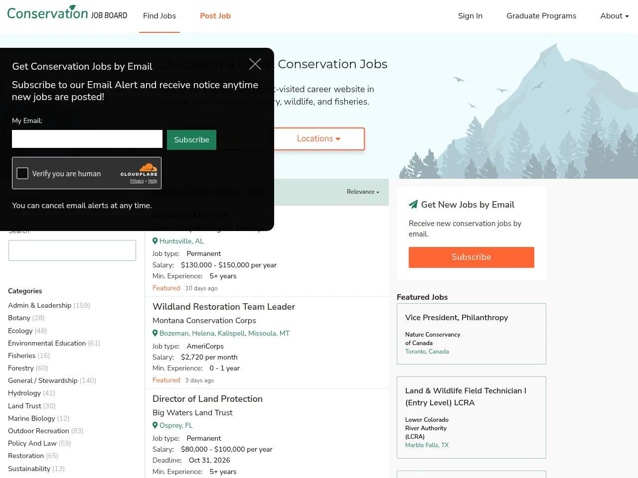Open the Post Job page
This screenshot has width=638, height=478.
point(215,15)
